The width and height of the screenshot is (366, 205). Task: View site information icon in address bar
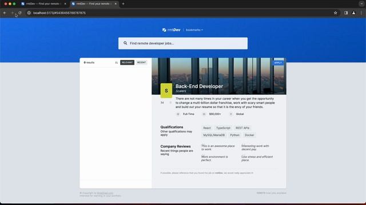click(x=29, y=13)
